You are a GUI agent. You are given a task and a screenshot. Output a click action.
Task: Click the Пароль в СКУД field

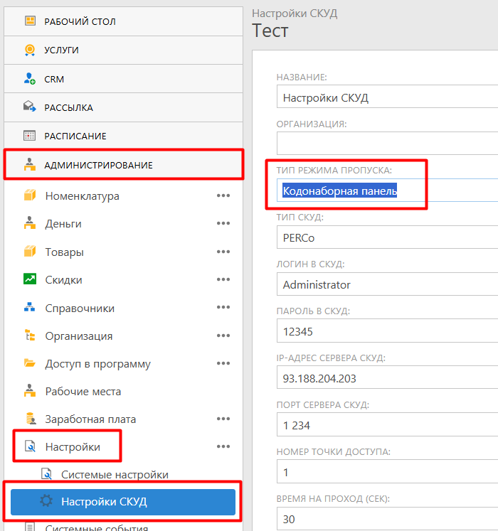click(387, 331)
